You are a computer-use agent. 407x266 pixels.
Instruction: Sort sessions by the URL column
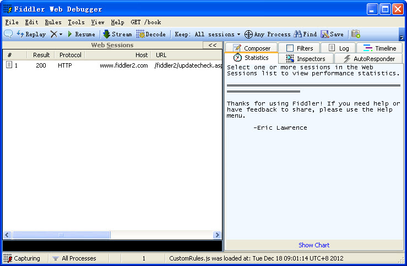[187, 55]
